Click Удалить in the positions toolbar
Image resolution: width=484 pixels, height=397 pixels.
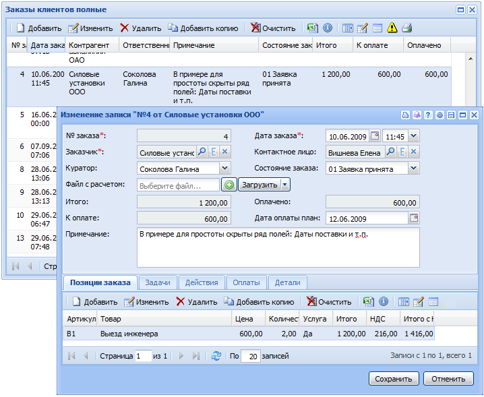[x=197, y=302]
